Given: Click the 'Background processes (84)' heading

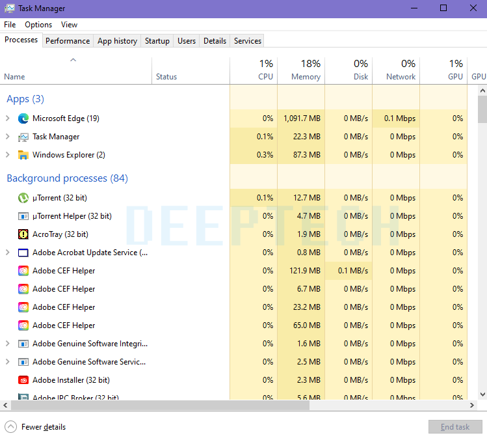Looking at the screenshot, I should 68,178.
